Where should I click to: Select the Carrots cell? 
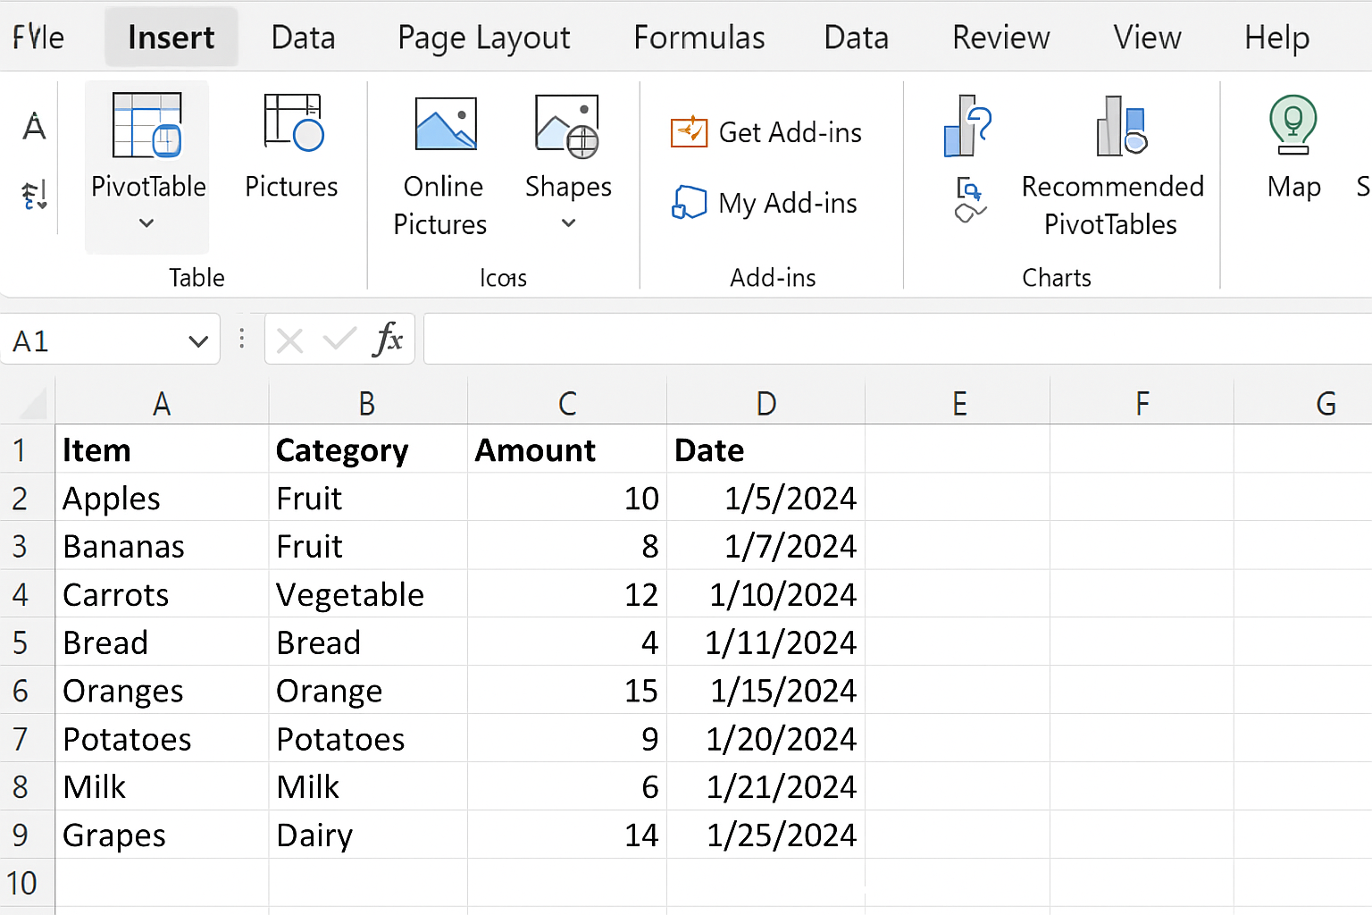point(162,594)
